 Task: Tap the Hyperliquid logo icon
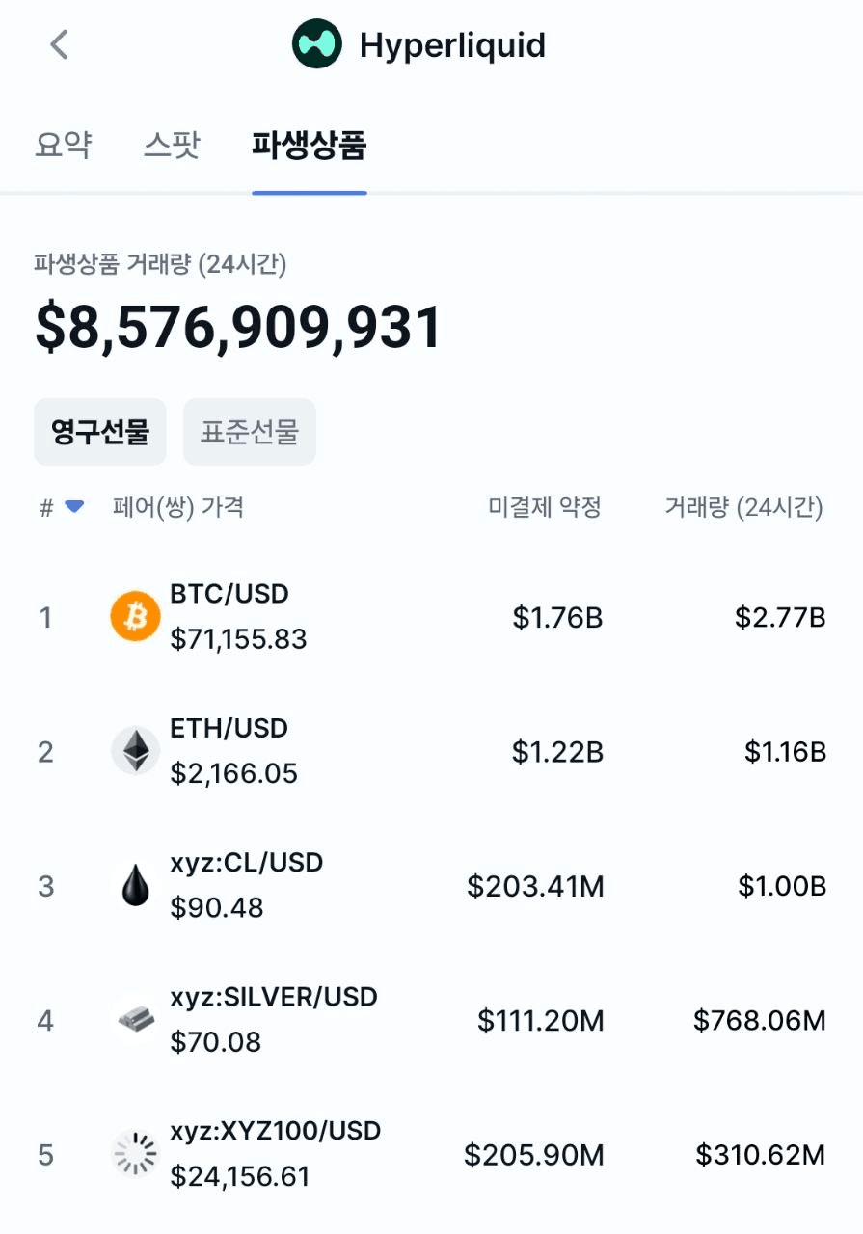coord(317,44)
